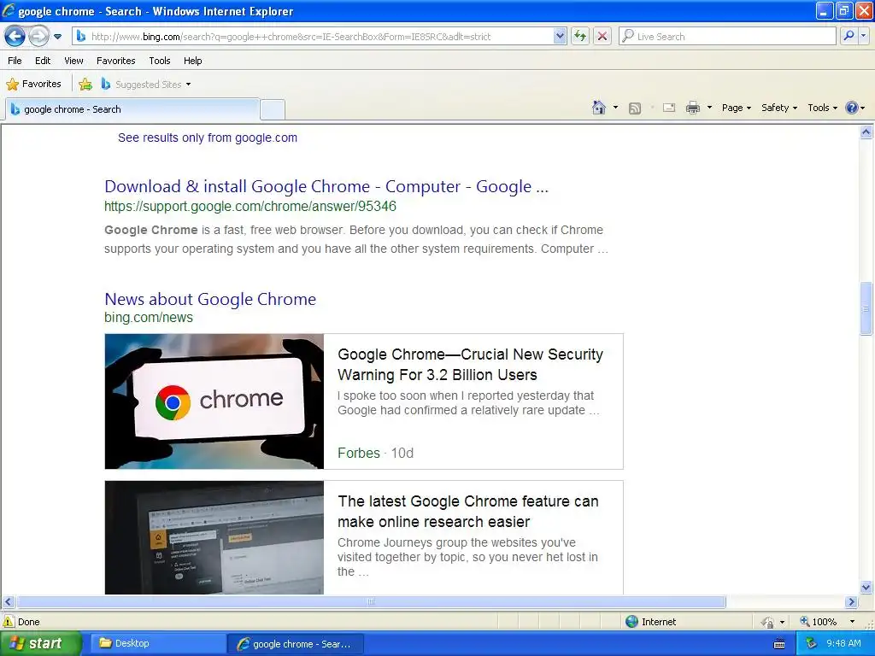Image resolution: width=875 pixels, height=656 pixels.
Task: Click the Internet zone globe icon
Action: (631, 622)
